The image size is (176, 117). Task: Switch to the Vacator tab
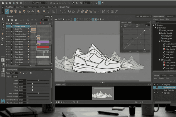click(x=164, y=75)
